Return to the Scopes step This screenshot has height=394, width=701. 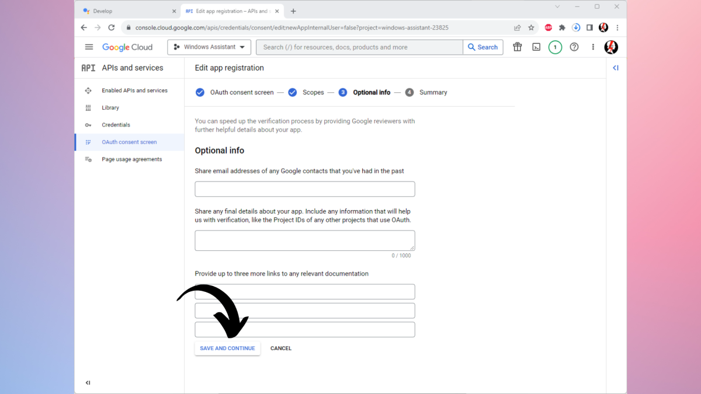(306, 92)
